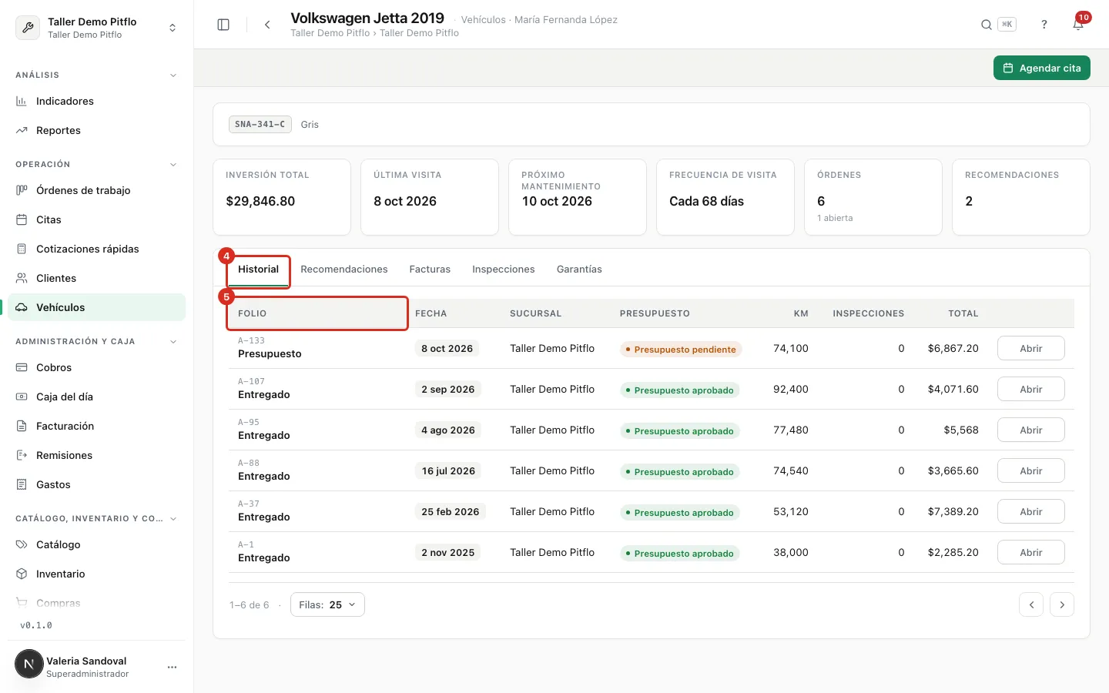The height and width of the screenshot is (693, 1109).
Task: Click the SNA-341-C license plate badge
Action: tap(260, 124)
